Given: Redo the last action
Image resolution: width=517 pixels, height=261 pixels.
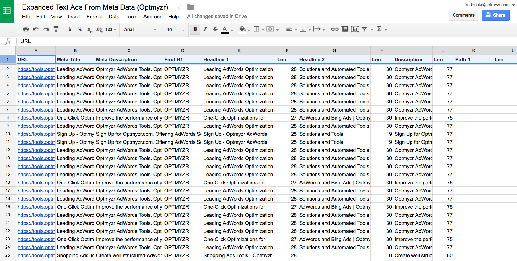Looking at the screenshot, I should pos(46,29).
